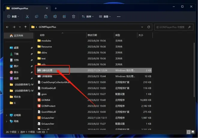Expand address bar history dropdown
This screenshot has height=138, width=198.
(142, 27)
